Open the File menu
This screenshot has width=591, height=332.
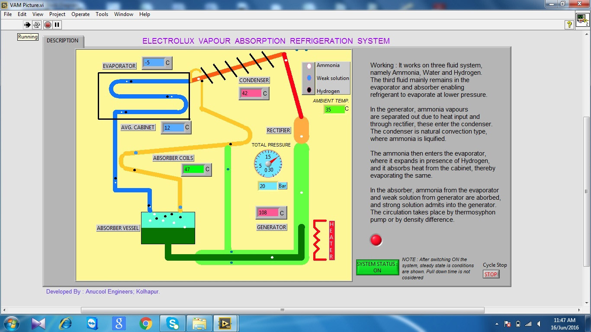pyautogui.click(x=8, y=14)
